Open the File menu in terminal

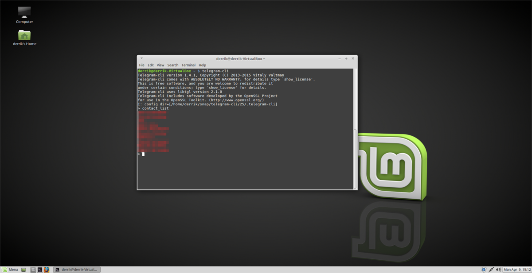pos(142,65)
